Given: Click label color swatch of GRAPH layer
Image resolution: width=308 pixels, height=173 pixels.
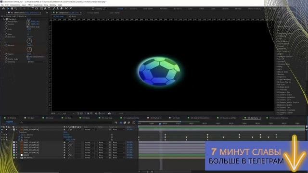Looking at the screenshot, I should (14, 155).
